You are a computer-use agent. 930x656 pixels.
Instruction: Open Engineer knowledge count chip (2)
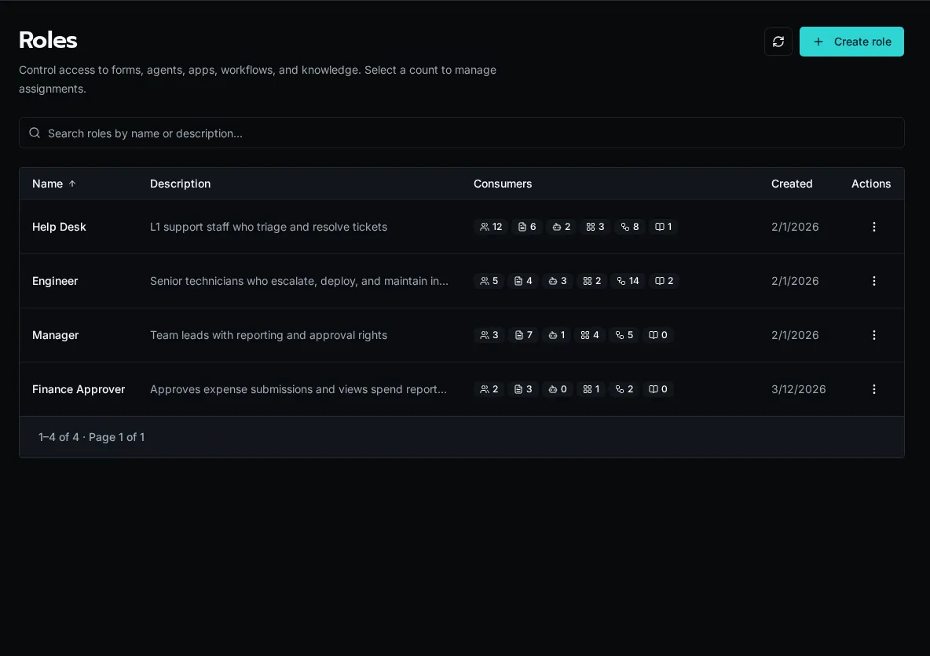point(664,281)
